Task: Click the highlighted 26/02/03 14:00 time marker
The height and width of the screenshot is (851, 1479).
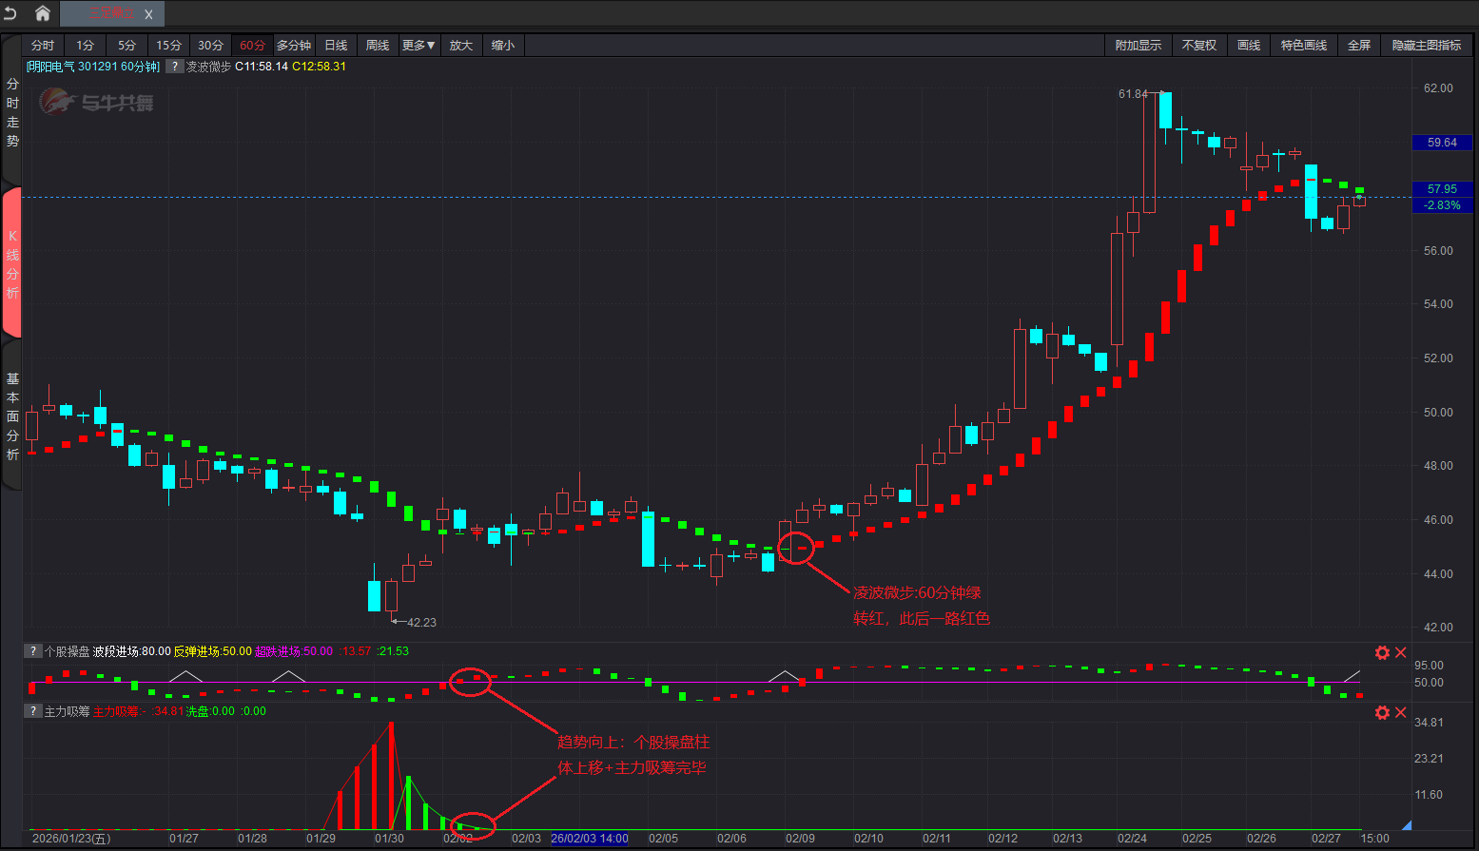Action: coord(590,839)
